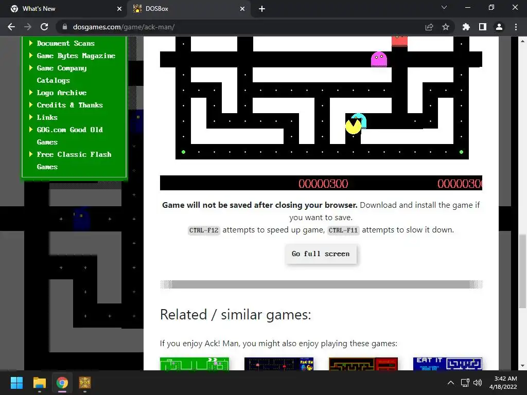Open Game Company Catalogs link
This screenshot has width=527, height=395.
(x=62, y=74)
